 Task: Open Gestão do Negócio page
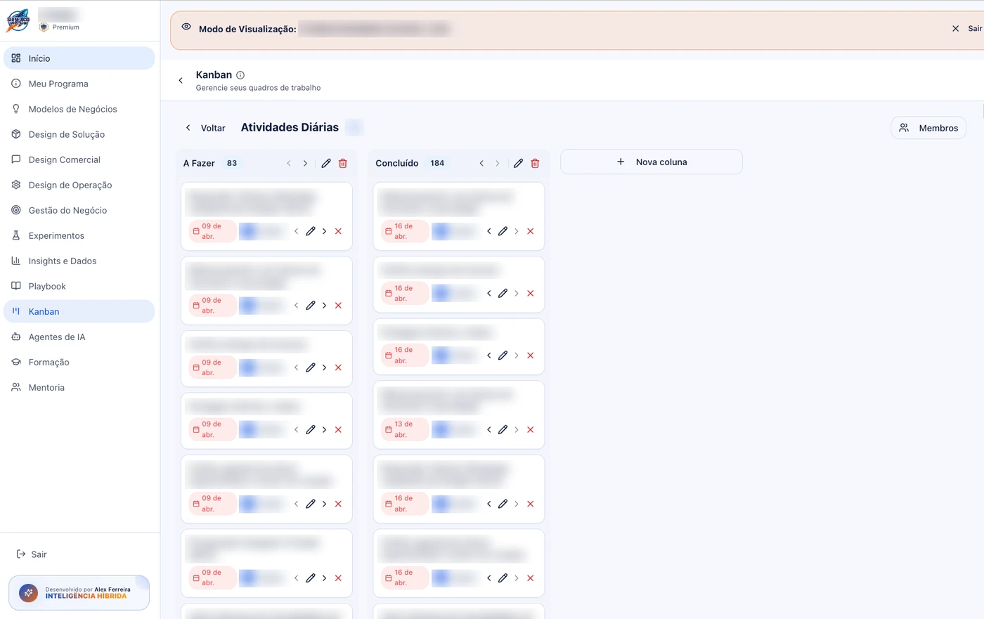pos(79,210)
